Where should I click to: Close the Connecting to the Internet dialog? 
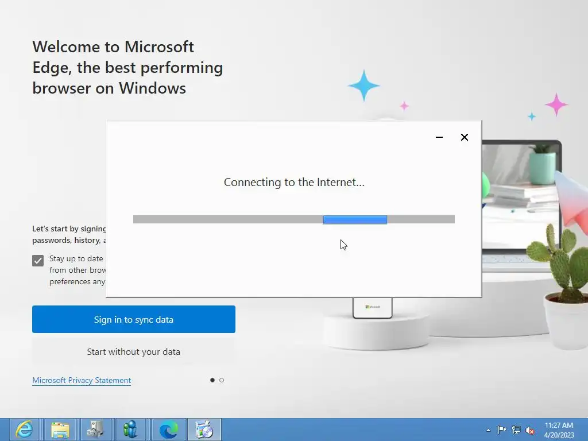(464, 137)
